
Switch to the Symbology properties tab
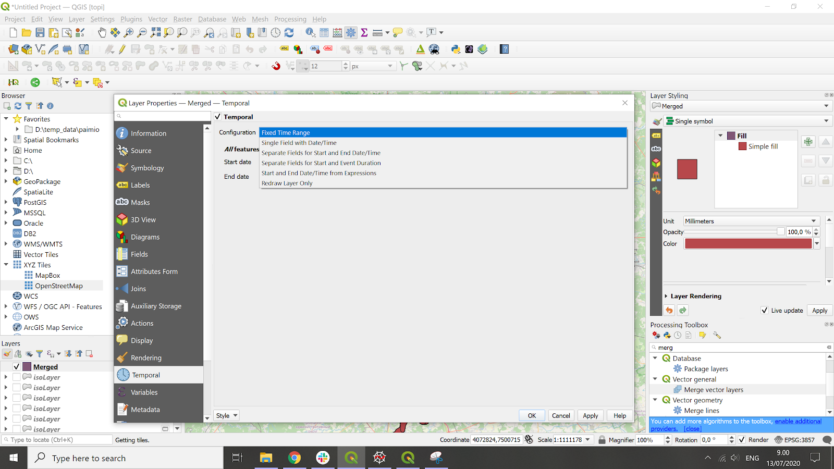(158, 168)
